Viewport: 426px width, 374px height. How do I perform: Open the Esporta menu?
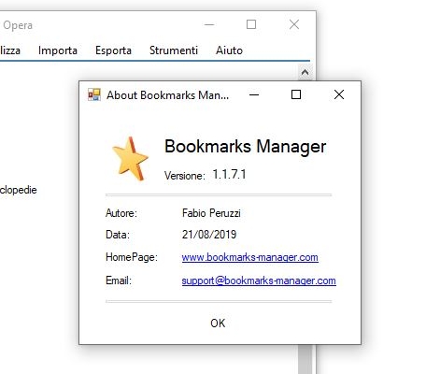(113, 50)
